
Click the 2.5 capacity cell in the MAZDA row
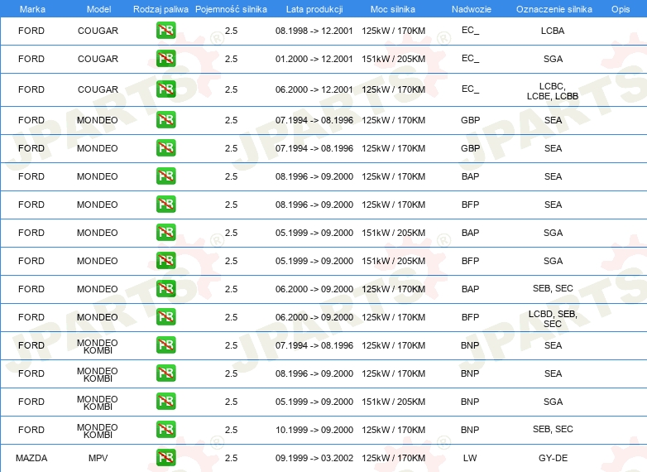tap(231, 458)
